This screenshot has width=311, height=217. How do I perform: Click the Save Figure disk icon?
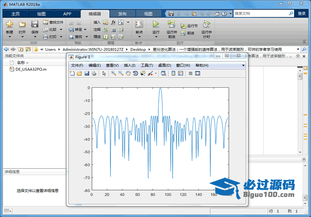pyautogui.click(x=87, y=73)
